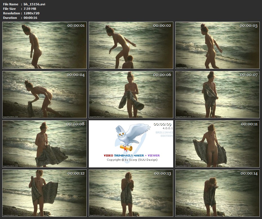262x219 pixels.
Task: Click the thumbnail at 00:00:12
Action: (x=45, y=193)
